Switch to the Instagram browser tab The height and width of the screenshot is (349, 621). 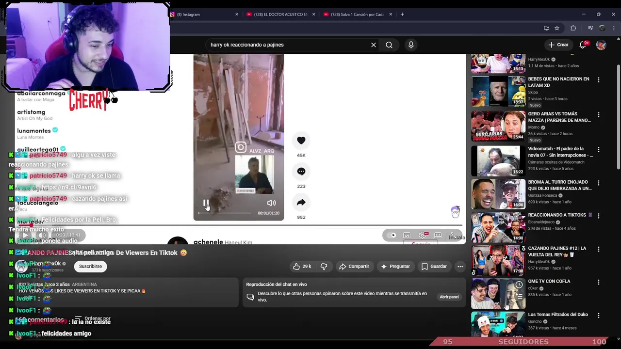coord(204,15)
